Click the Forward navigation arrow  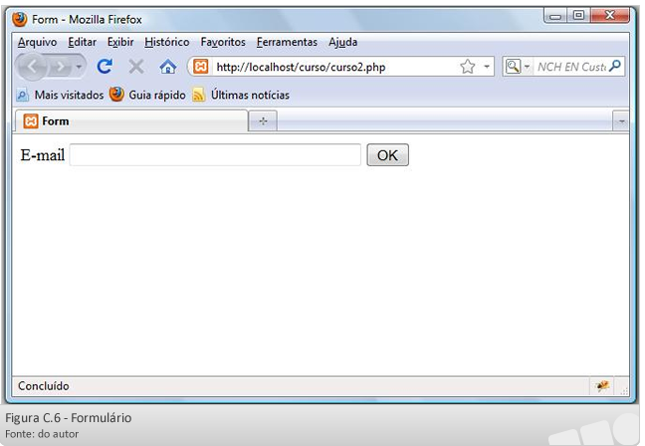61,67
